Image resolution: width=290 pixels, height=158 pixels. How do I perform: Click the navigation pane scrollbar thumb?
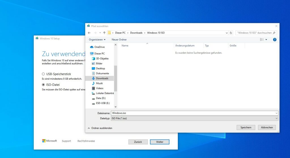pos(116,78)
